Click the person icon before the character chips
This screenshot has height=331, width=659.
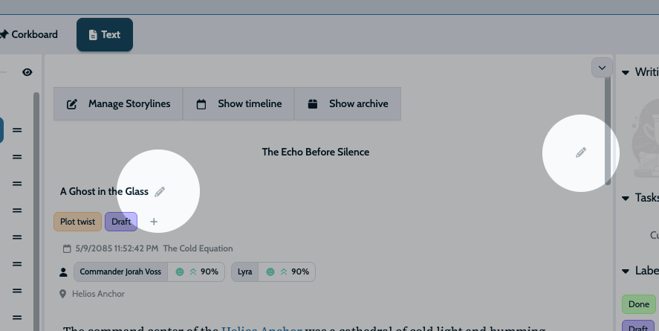[x=63, y=272]
